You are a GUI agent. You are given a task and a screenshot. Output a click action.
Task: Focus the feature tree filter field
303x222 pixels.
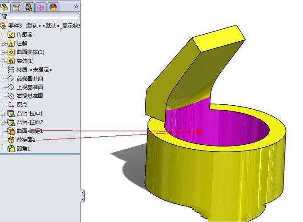coord(40,16)
